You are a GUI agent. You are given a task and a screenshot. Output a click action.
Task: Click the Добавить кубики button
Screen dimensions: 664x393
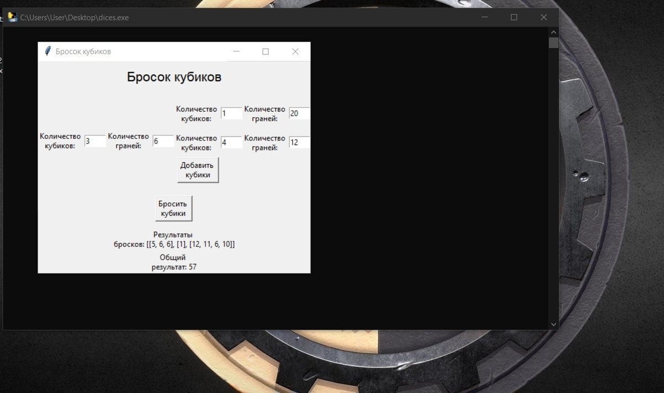point(198,170)
